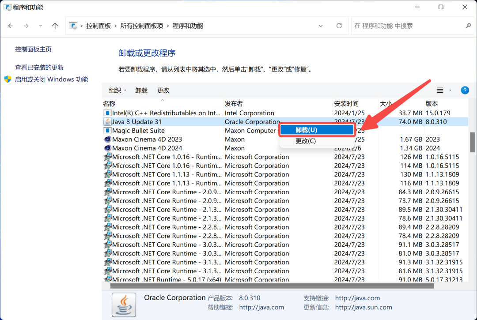Select Maxon Cinema 4D 2023 entry
Viewport: 477px width, 320px height.
click(285, 139)
